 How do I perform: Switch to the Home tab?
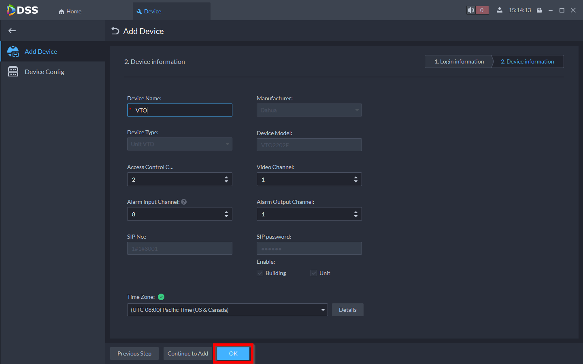[70, 11]
